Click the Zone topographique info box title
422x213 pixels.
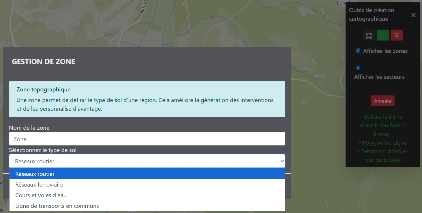44,90
